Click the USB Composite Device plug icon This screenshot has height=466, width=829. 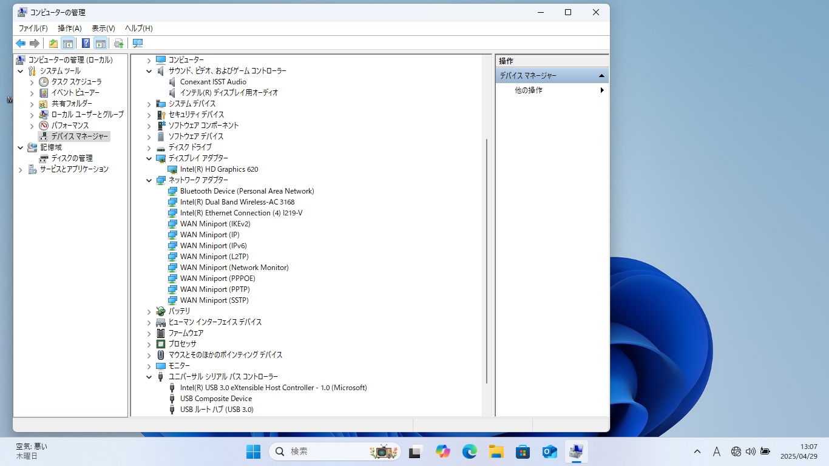(x=172, y=399)
